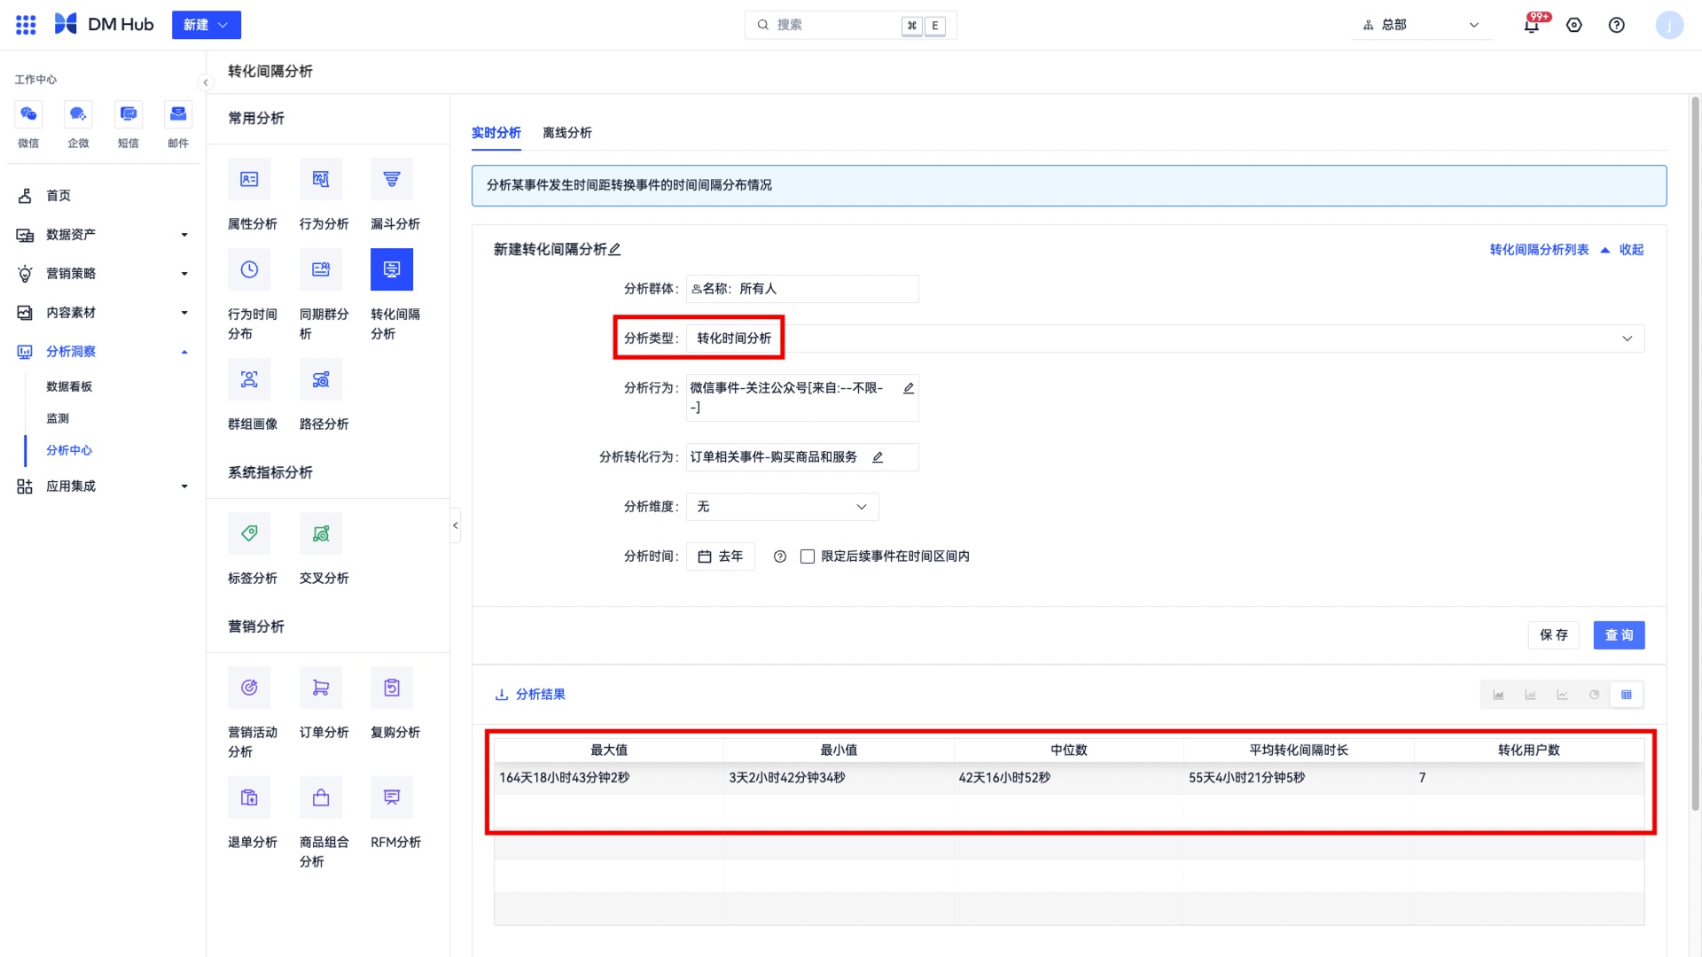Edit the analysis name pencil icon
The height and width of the screenshot is (957, 1702).
pyautogui.click(x=614, y=250)
